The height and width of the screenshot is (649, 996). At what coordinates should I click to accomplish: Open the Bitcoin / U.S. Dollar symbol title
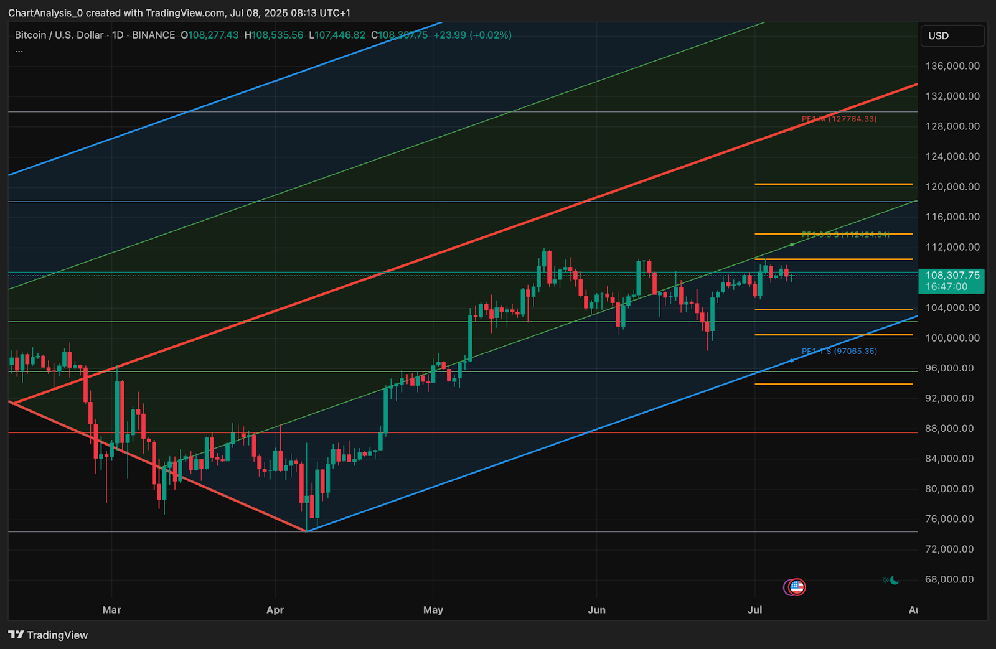tap(59, 35)
